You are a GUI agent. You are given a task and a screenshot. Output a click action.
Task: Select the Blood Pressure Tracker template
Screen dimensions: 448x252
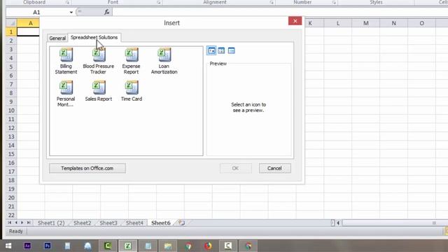pos(99,61)
